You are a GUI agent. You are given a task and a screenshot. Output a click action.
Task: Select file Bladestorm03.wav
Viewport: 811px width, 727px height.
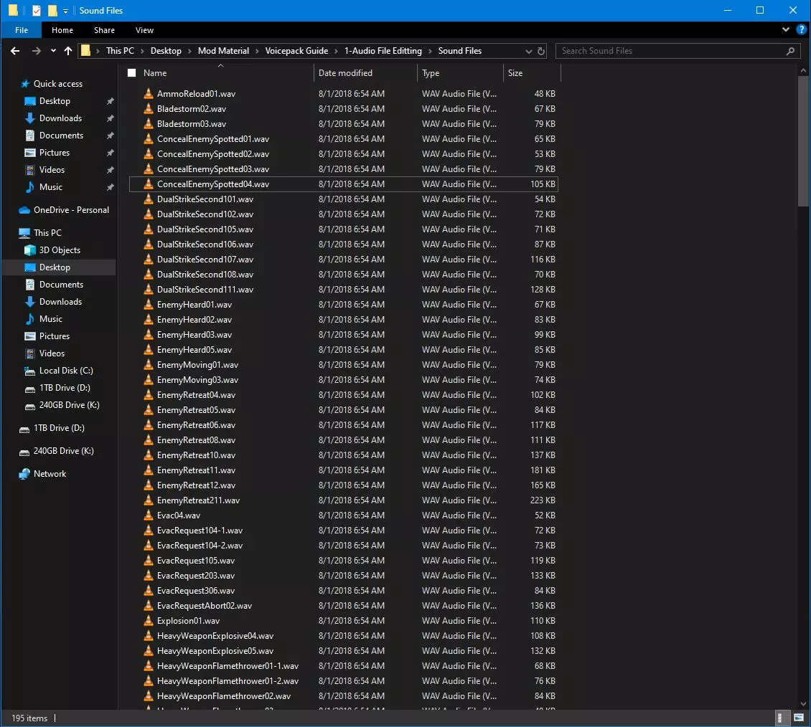(343, 124)
